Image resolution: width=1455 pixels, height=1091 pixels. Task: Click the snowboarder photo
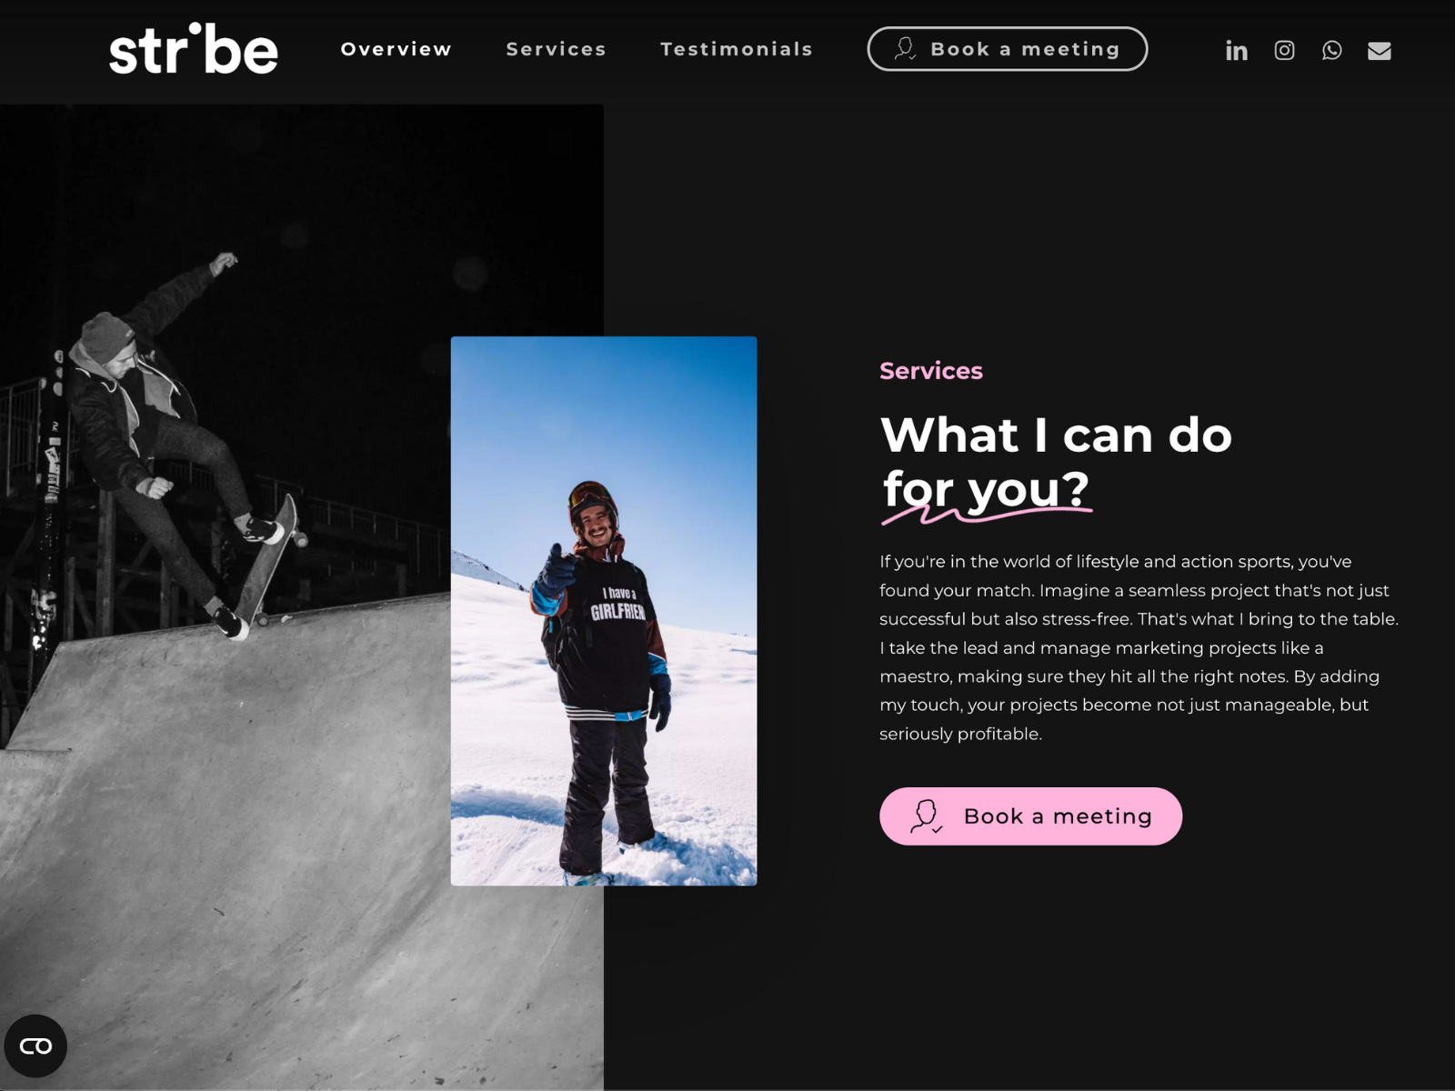[x=604, y=611]
